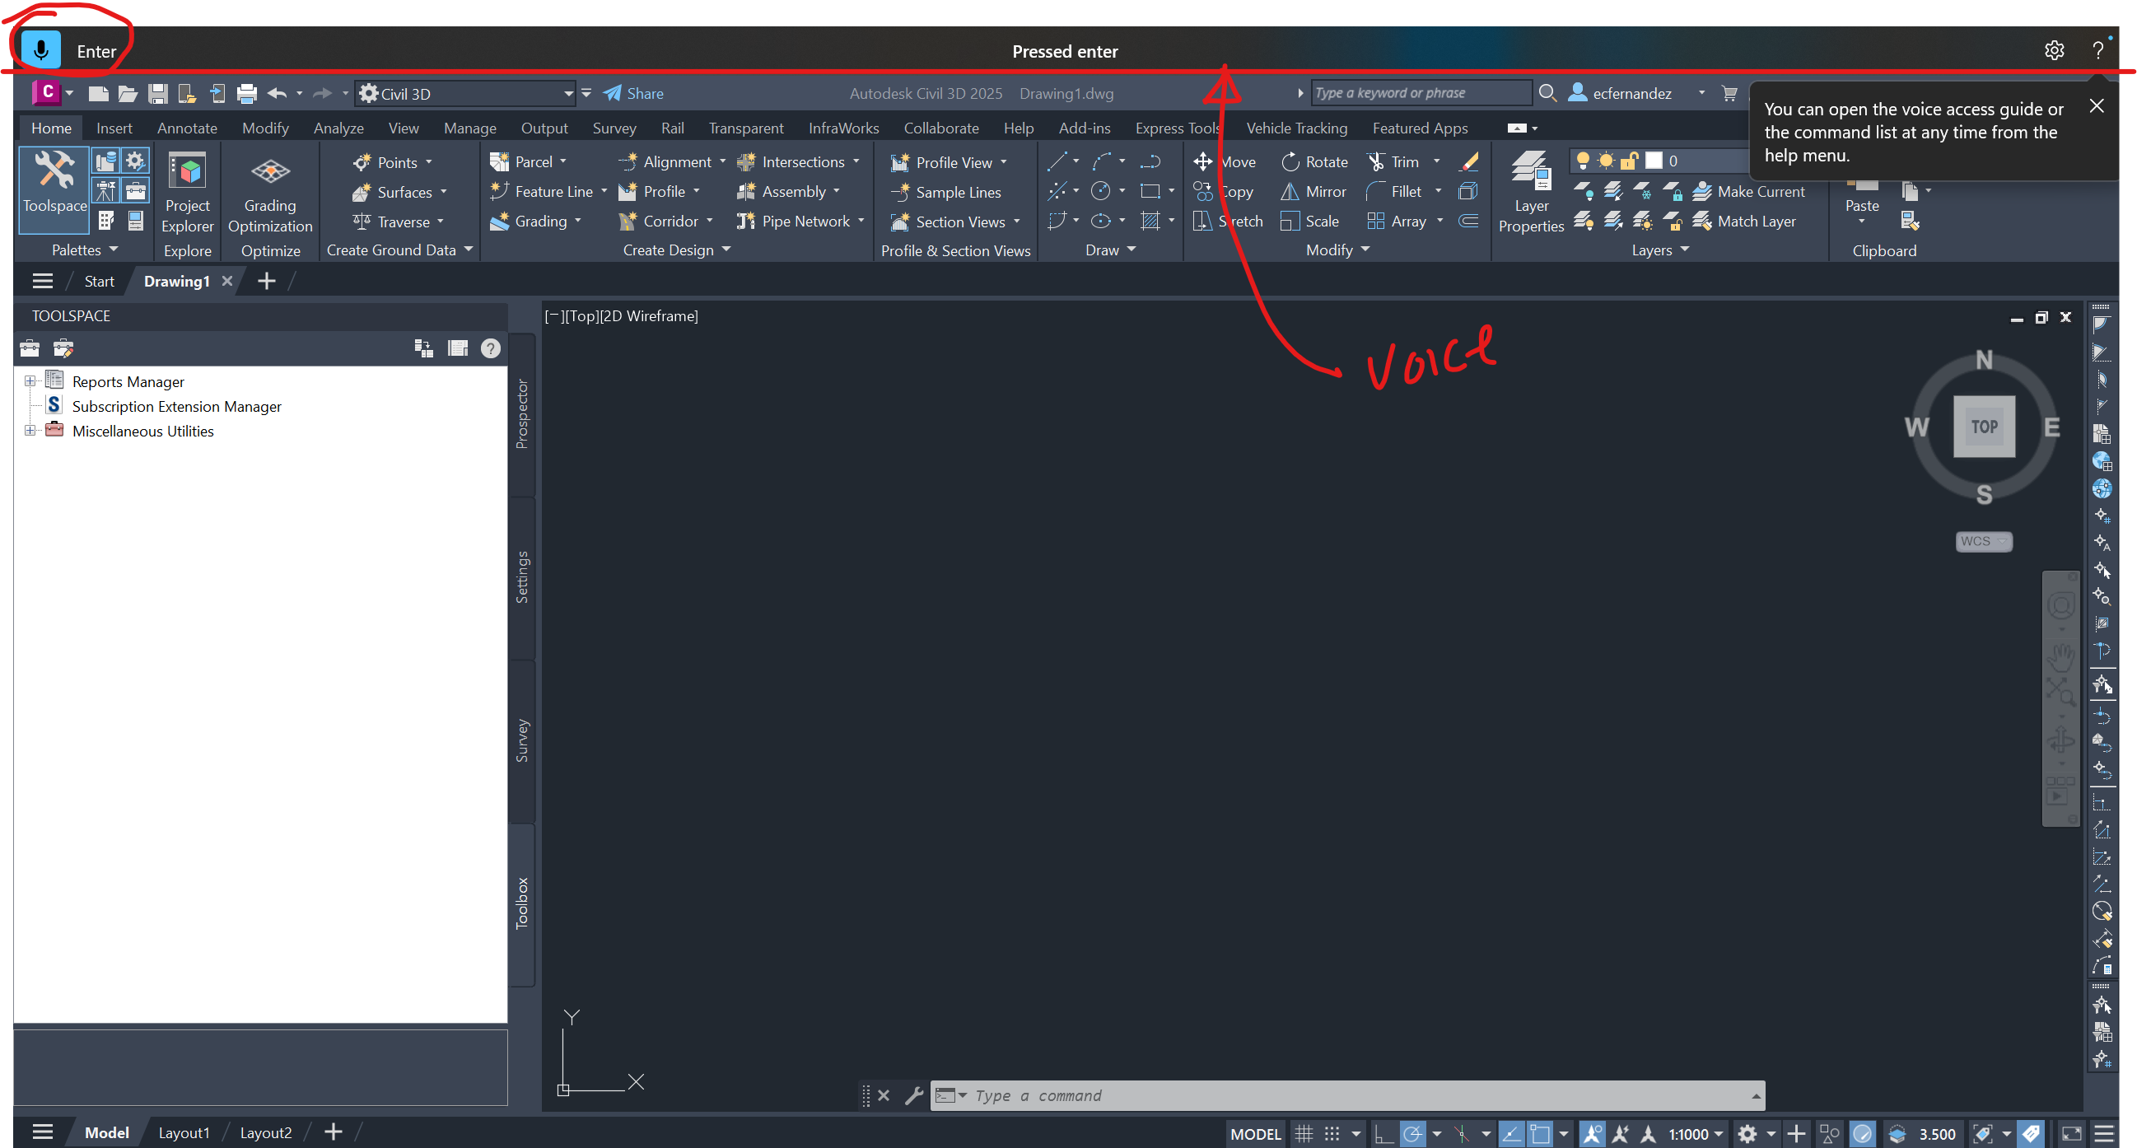Open the Civil 3D workspace dropdown
The width and height of the screenshot is (2137, 1148).
point(567,93)
